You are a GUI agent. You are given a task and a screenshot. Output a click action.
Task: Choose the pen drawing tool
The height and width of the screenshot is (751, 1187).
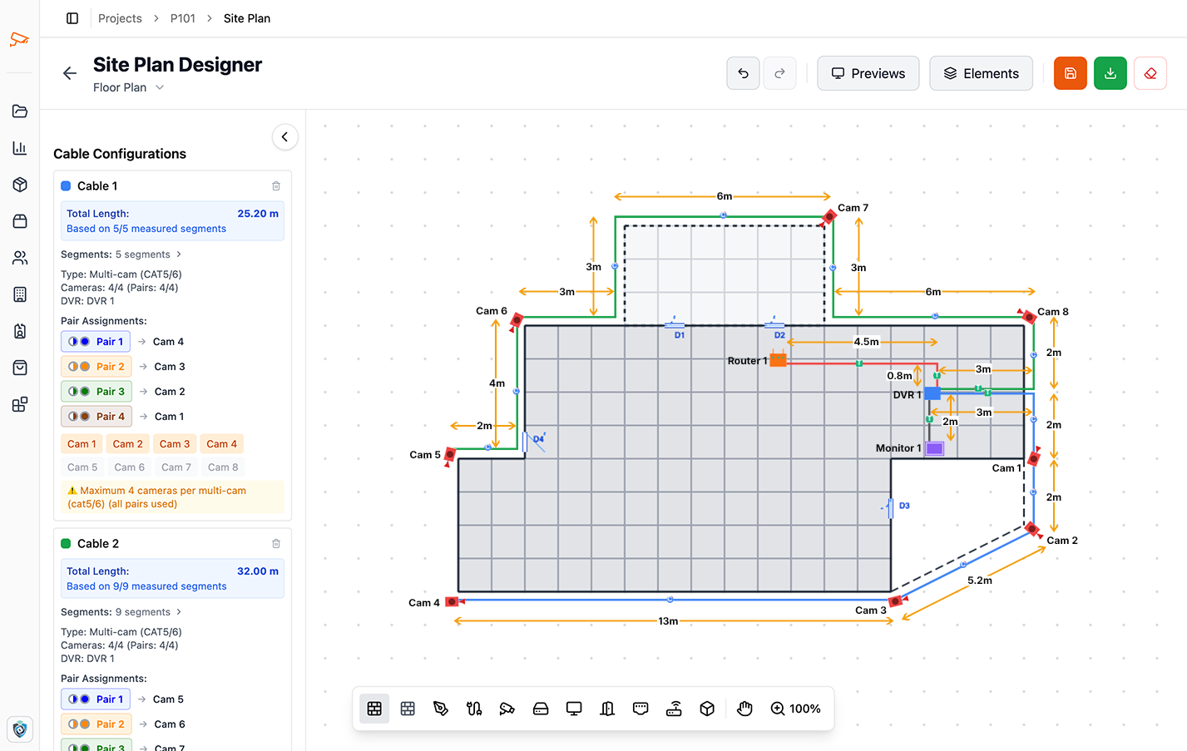point(441,709)
